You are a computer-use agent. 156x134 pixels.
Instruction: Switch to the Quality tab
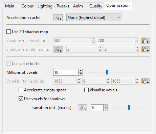96,6
